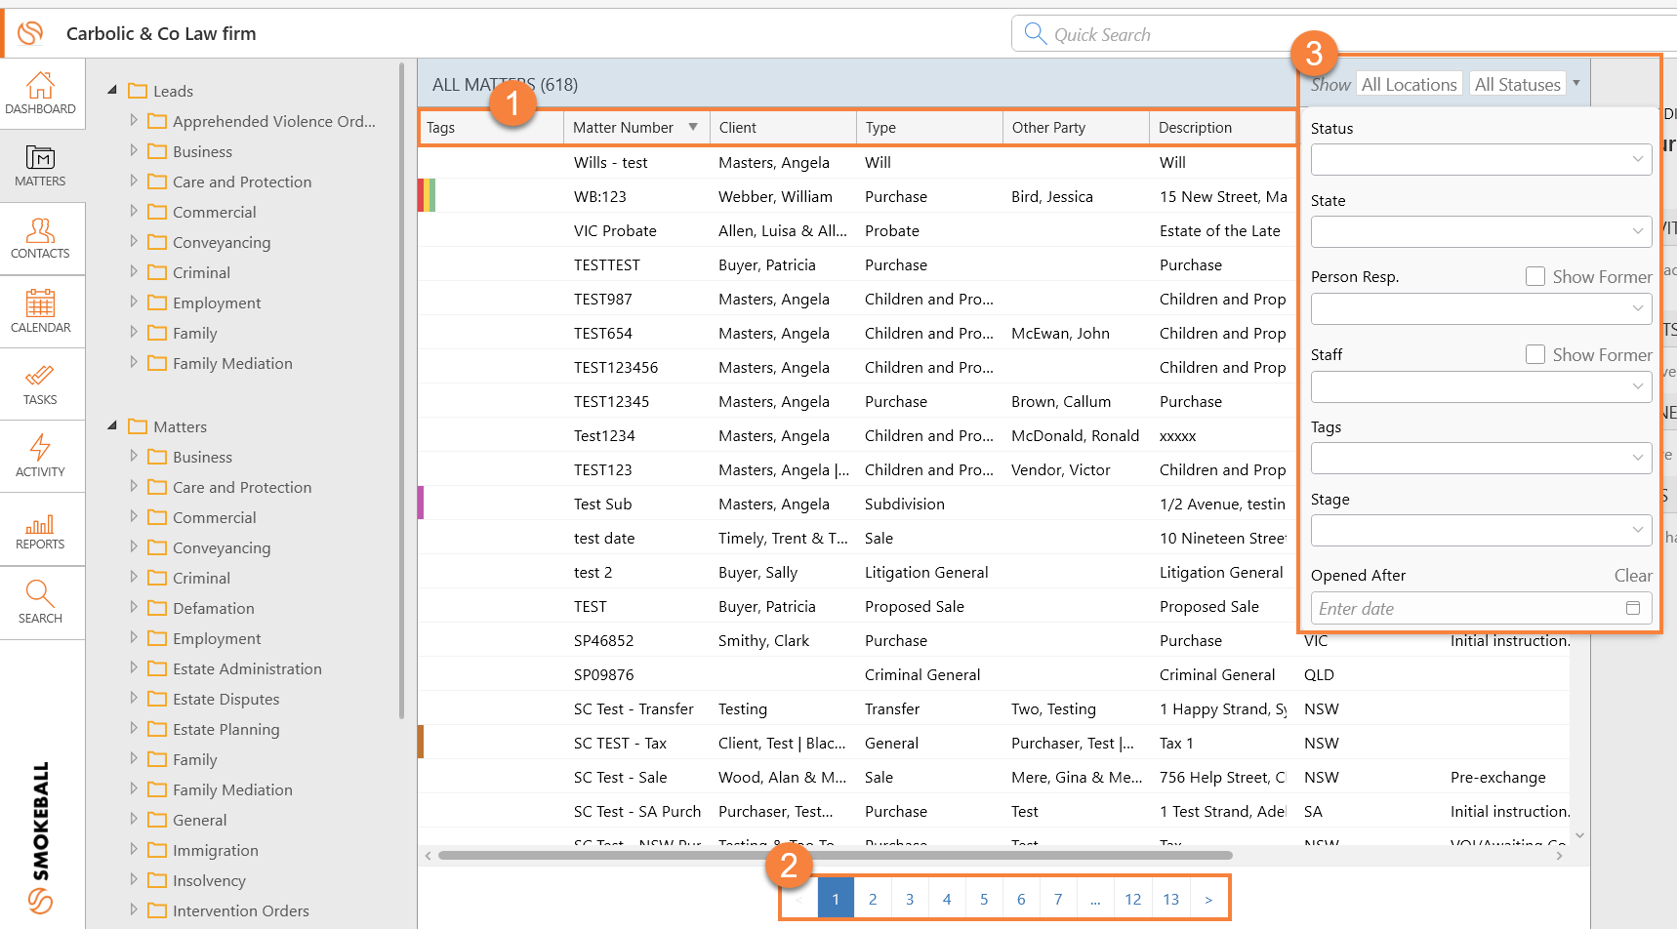Collapse the Leads tree node

pyautogui.click(x=112, y=90)
